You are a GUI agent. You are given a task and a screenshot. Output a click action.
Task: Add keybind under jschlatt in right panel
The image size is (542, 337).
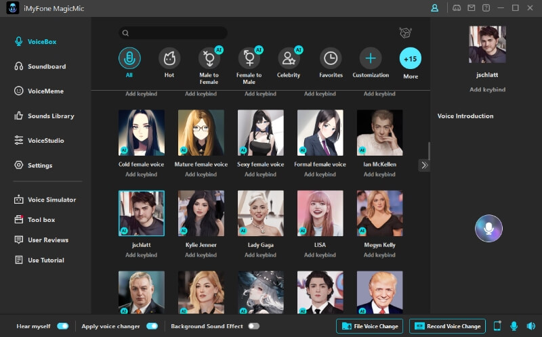487,89
